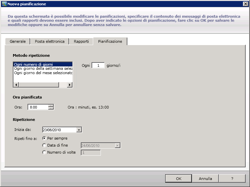The height and width of the screenshot is (187, 250).
Task: Open the end date 24/06/2010 dropdown
Action: [x=118, y=146]
